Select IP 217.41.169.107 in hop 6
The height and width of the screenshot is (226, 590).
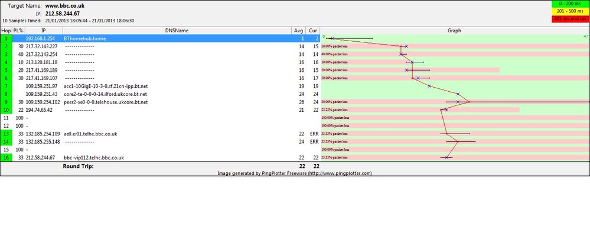[x=41, y=78]
